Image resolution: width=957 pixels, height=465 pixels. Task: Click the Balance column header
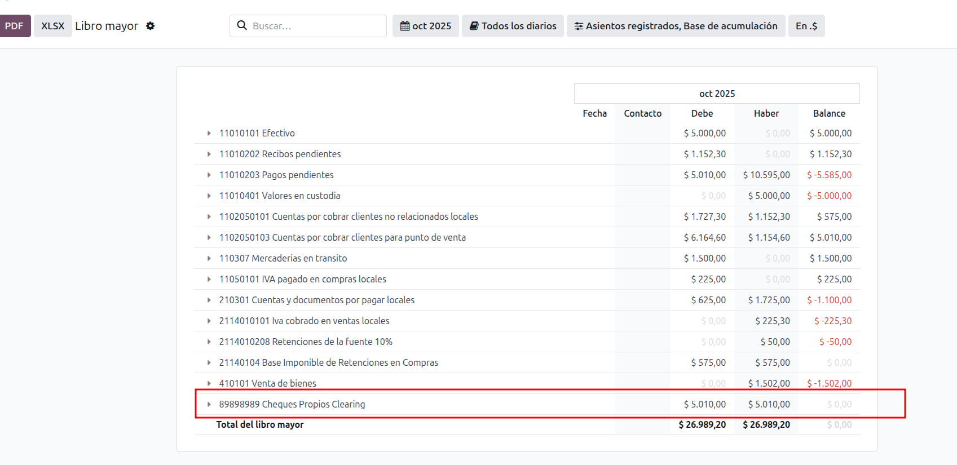pos(828,113)
